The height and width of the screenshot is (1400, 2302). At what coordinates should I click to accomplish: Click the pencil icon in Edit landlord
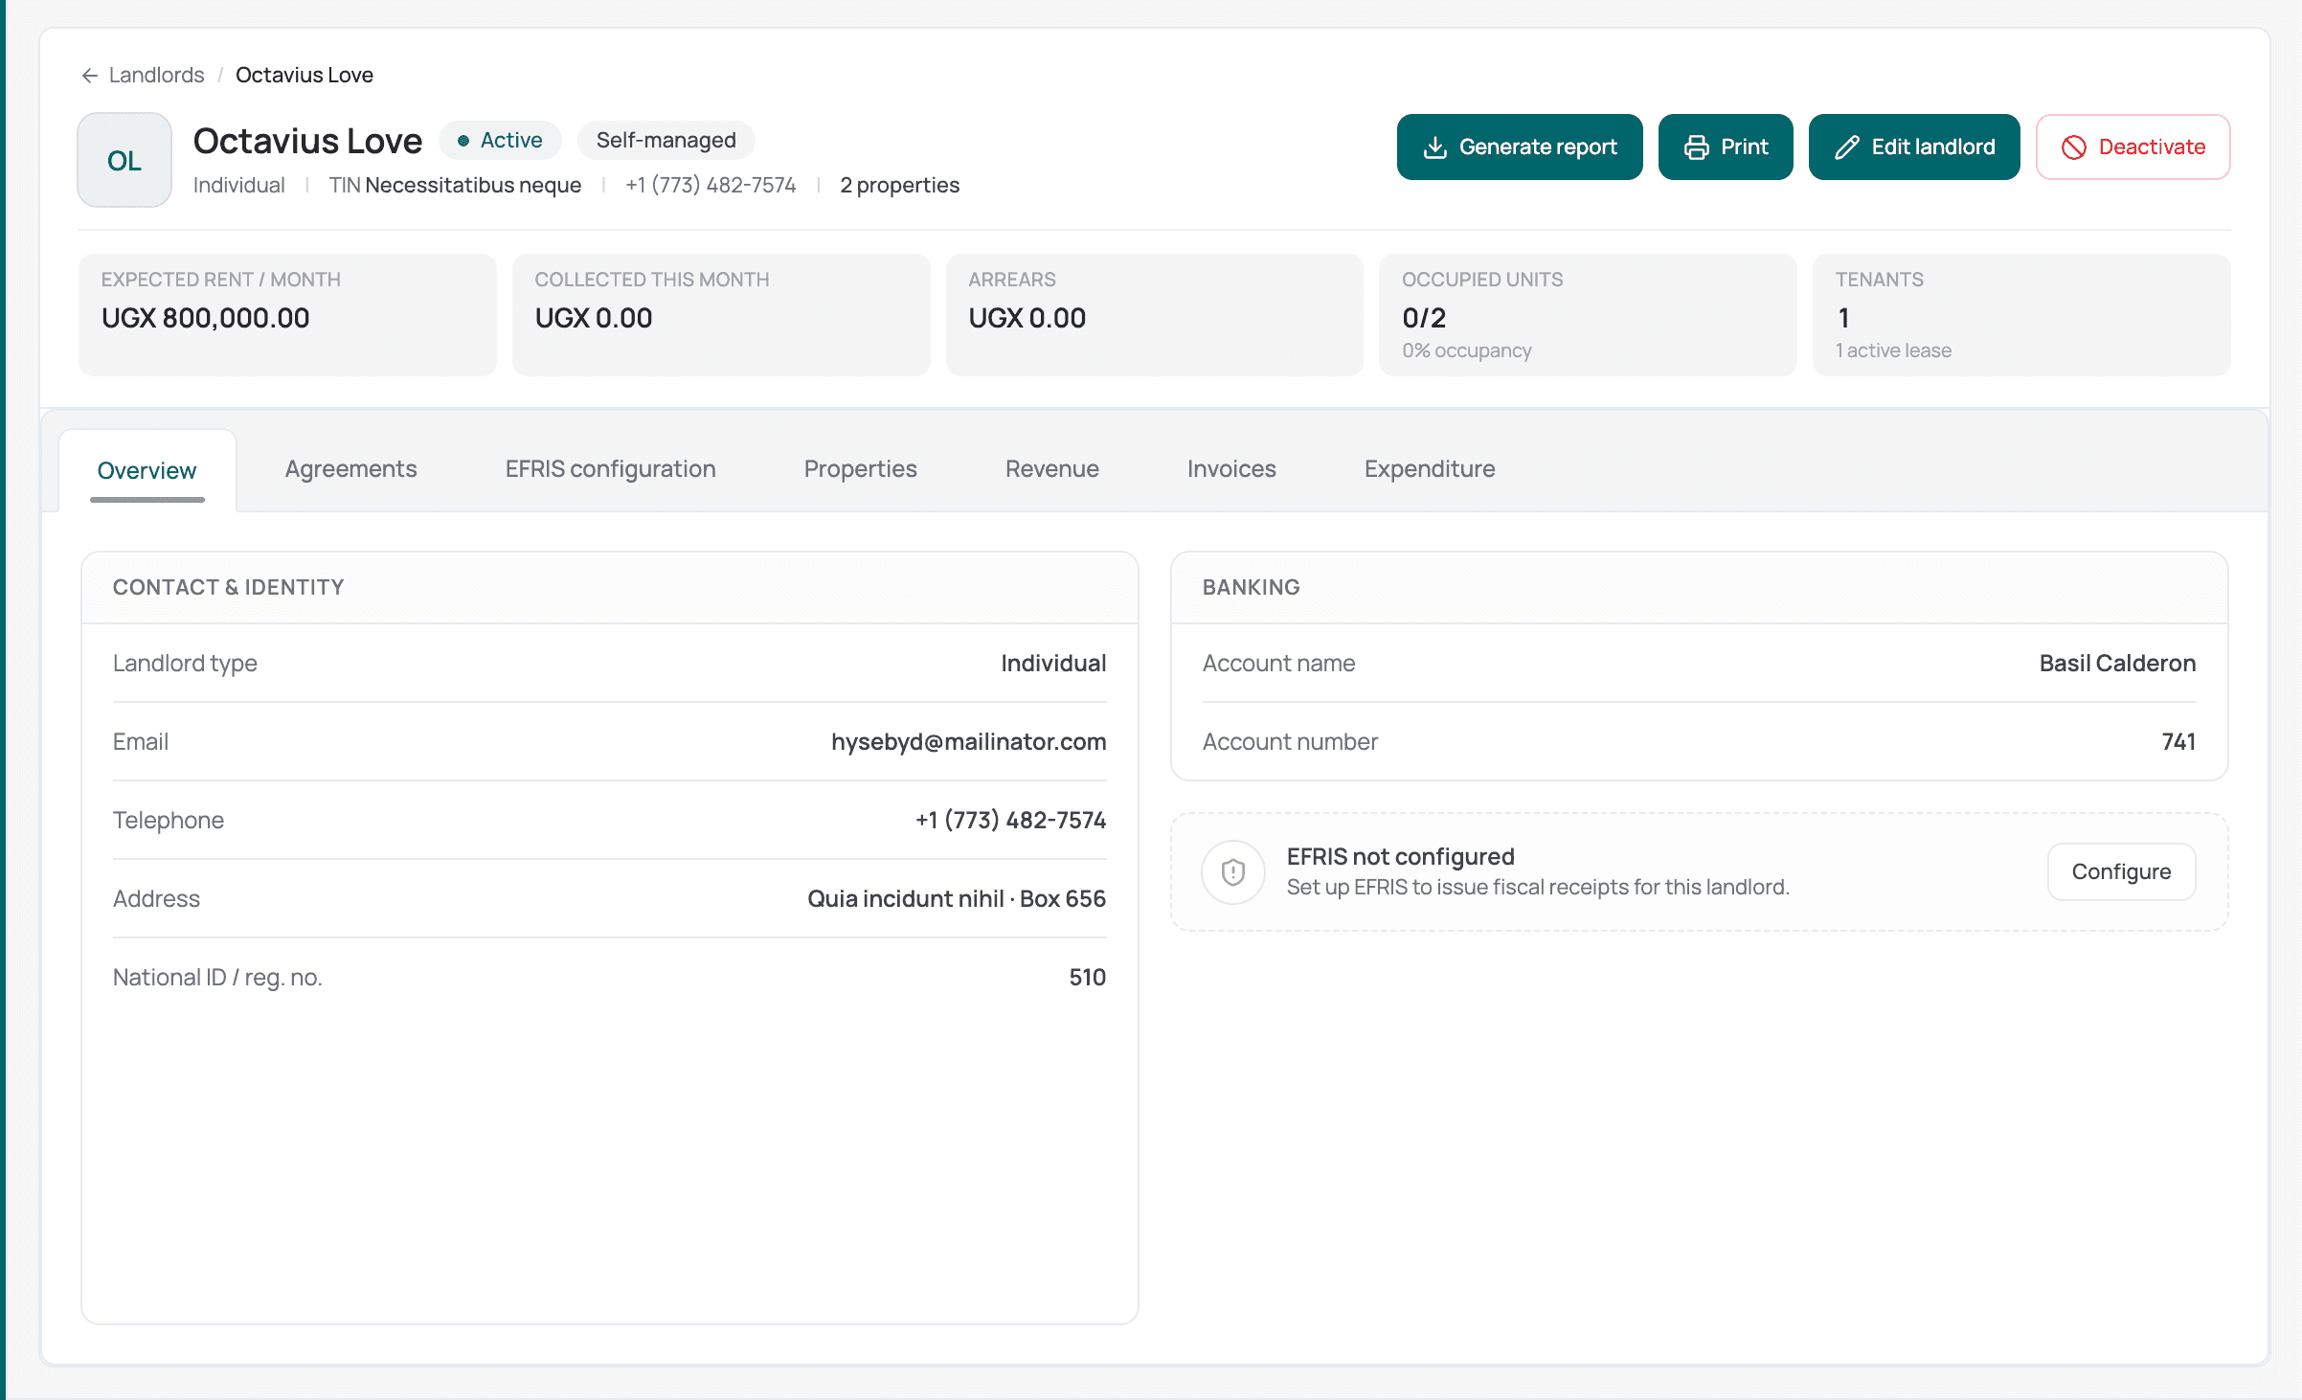1847,147
